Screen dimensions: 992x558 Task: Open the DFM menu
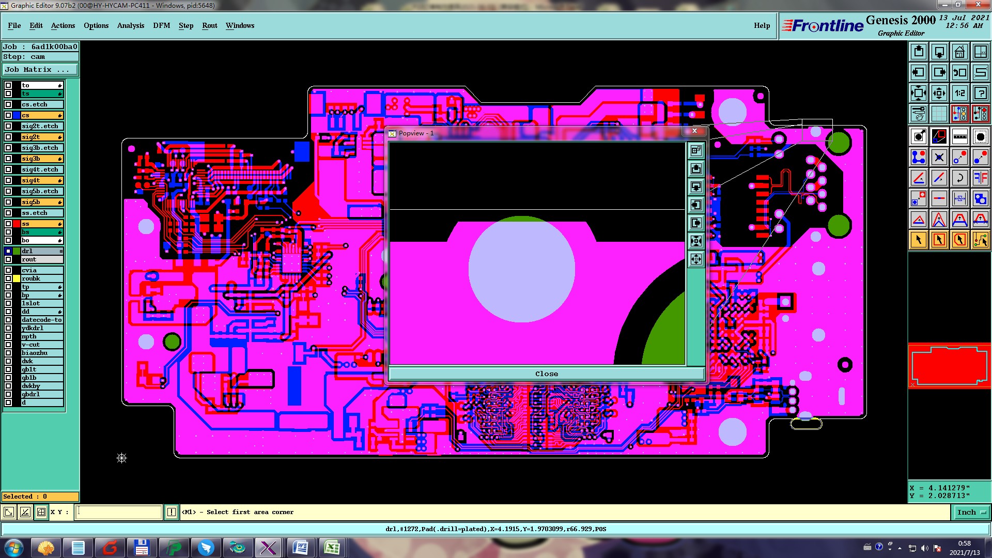[161, 25]
